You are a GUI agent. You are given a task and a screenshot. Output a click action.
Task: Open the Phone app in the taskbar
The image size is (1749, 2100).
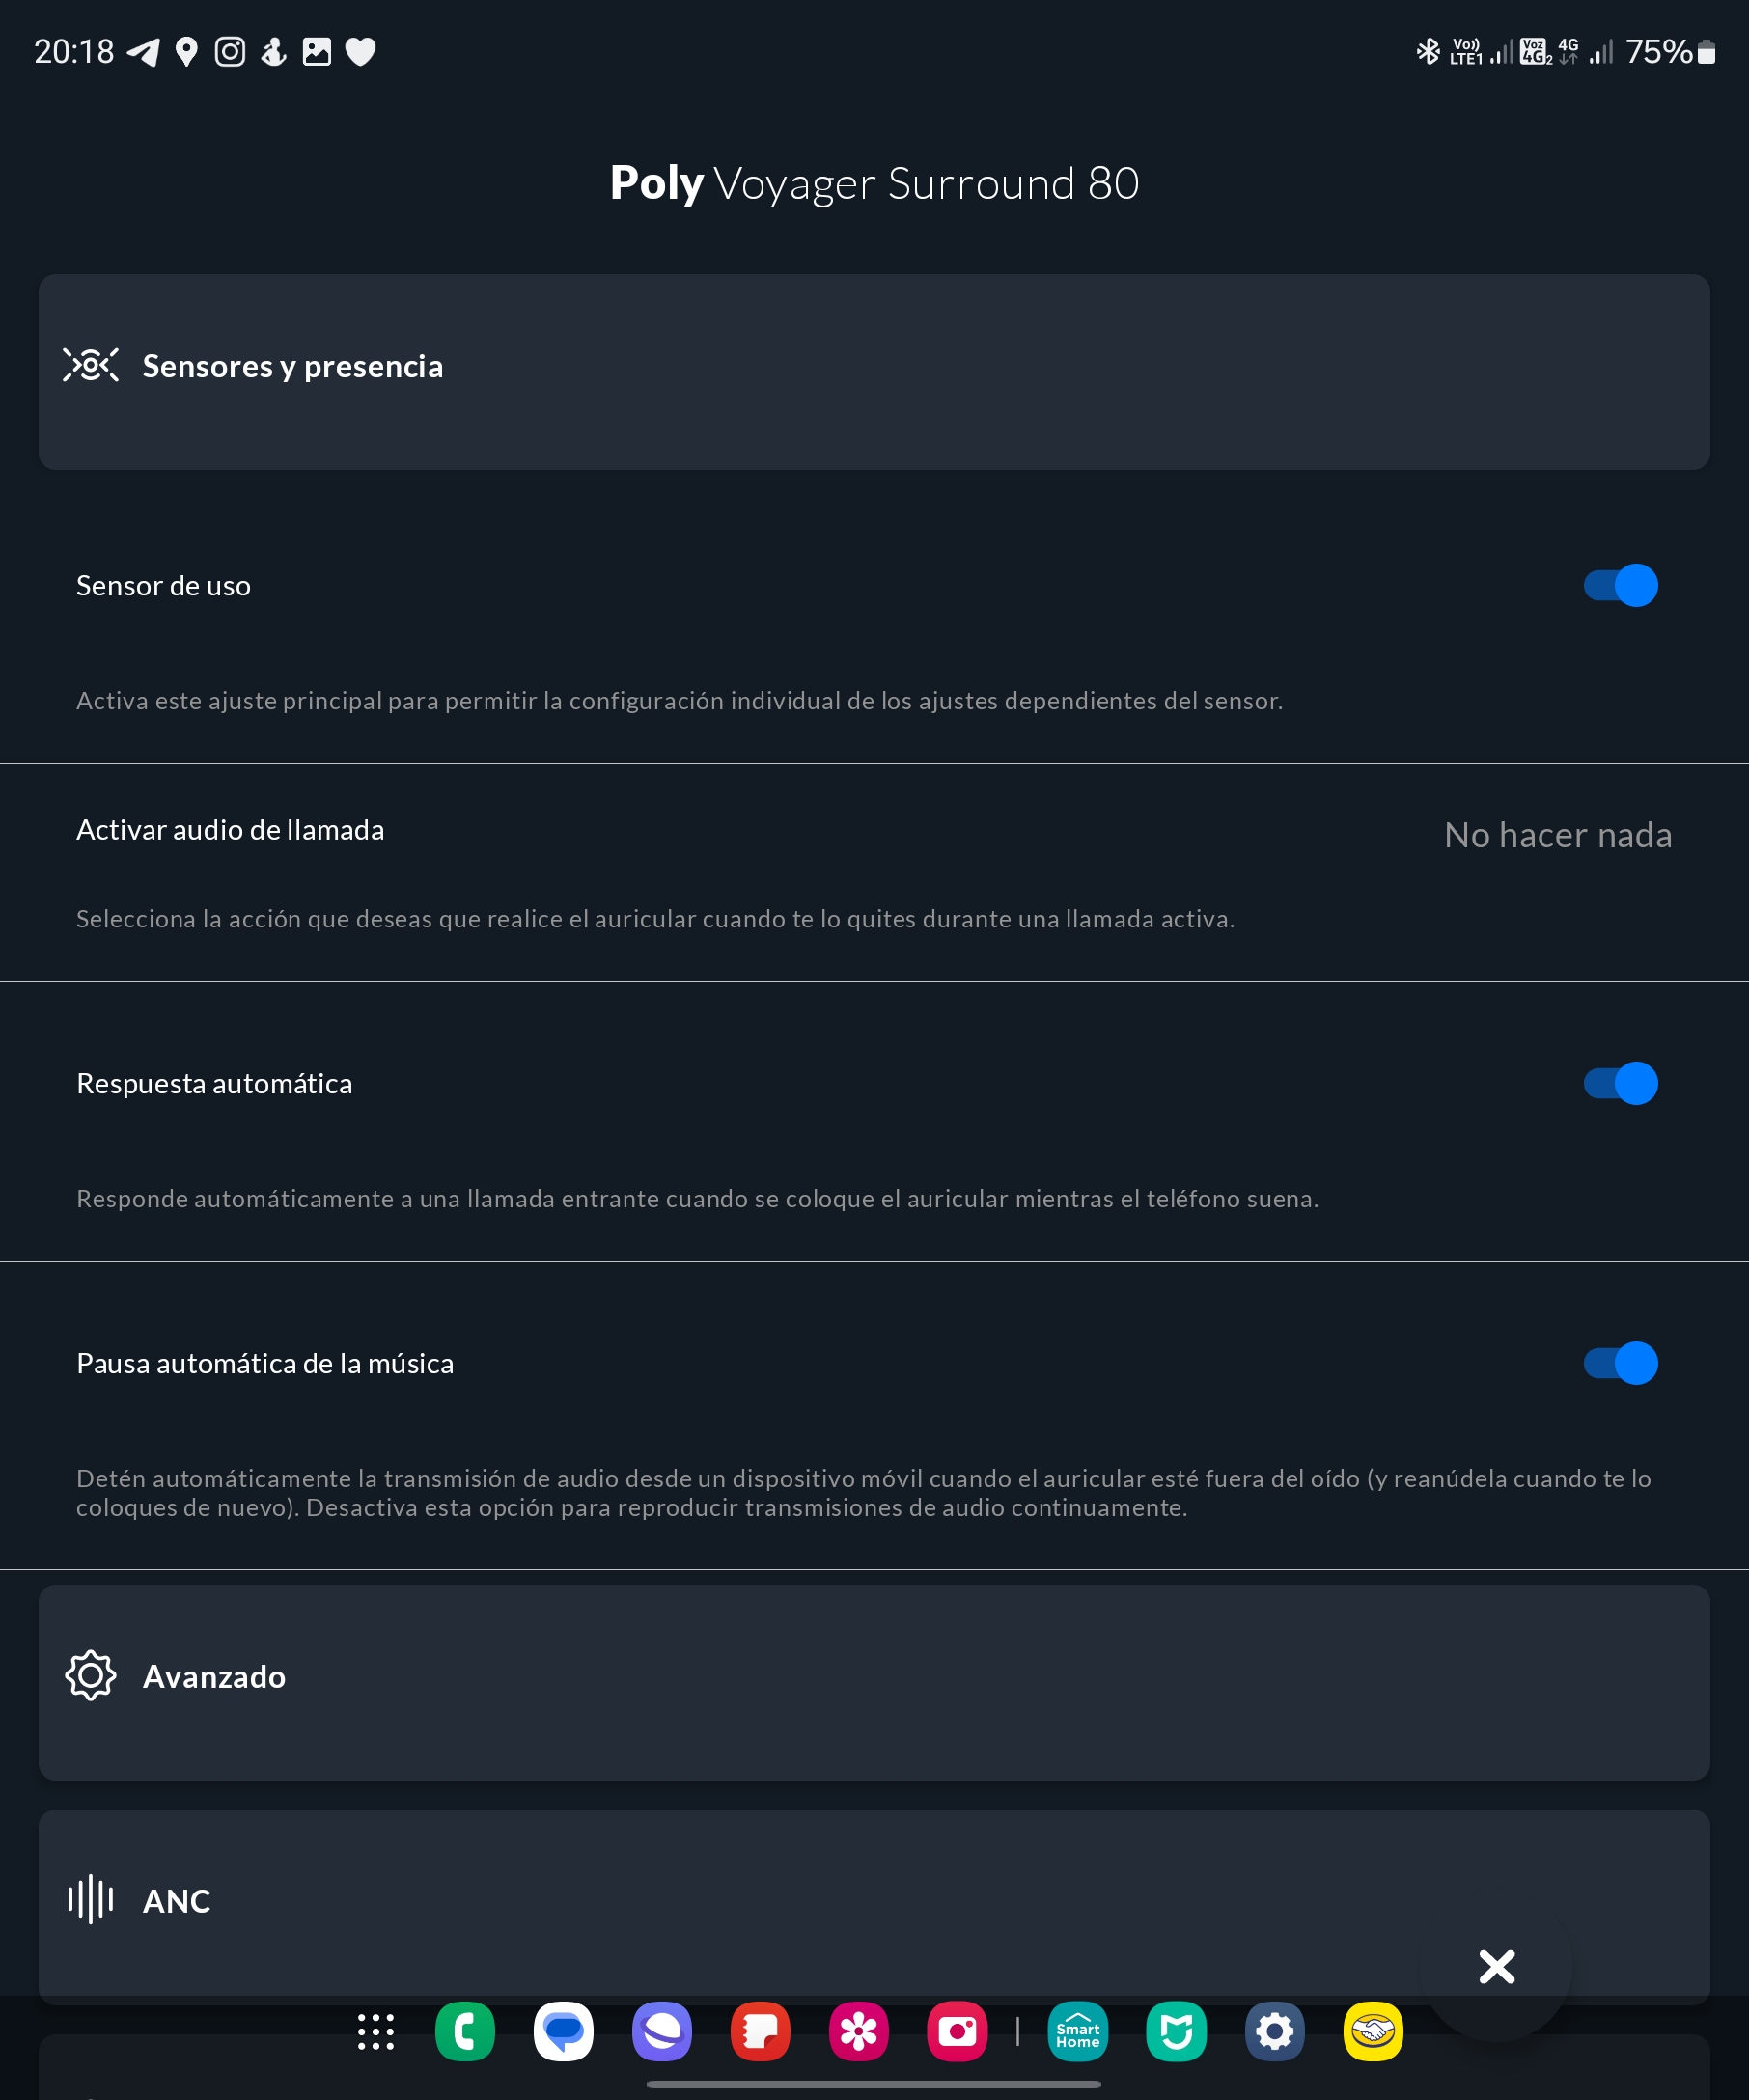[x=465, y=2031]
